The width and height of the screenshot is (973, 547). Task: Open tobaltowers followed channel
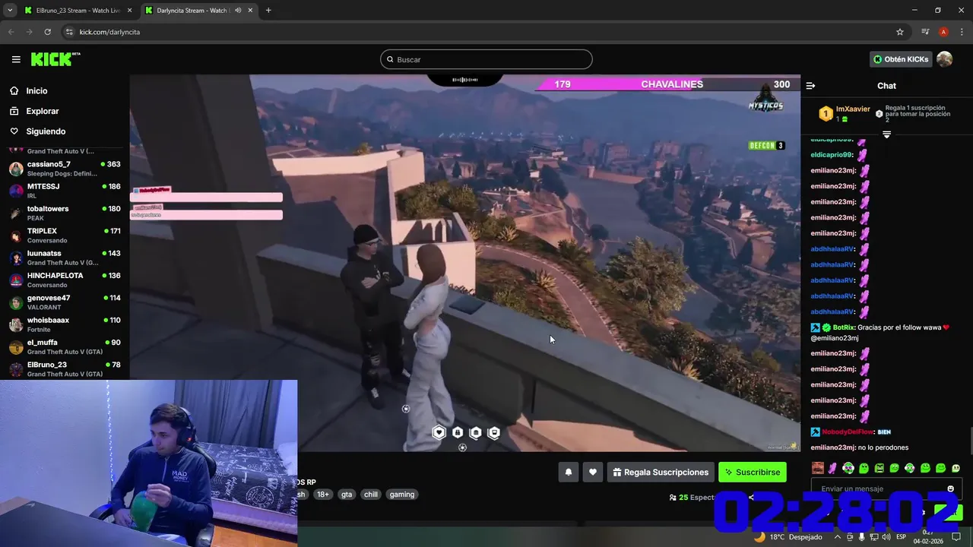pyautogui.click(x=65, y=213)
